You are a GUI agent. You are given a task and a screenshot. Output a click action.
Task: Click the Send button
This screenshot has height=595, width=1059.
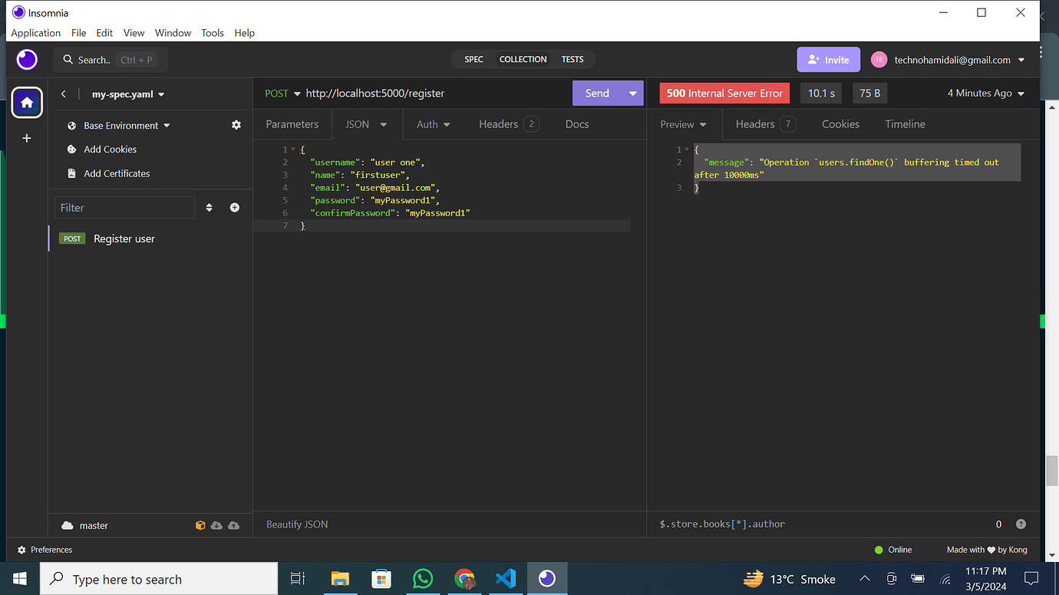597,92
